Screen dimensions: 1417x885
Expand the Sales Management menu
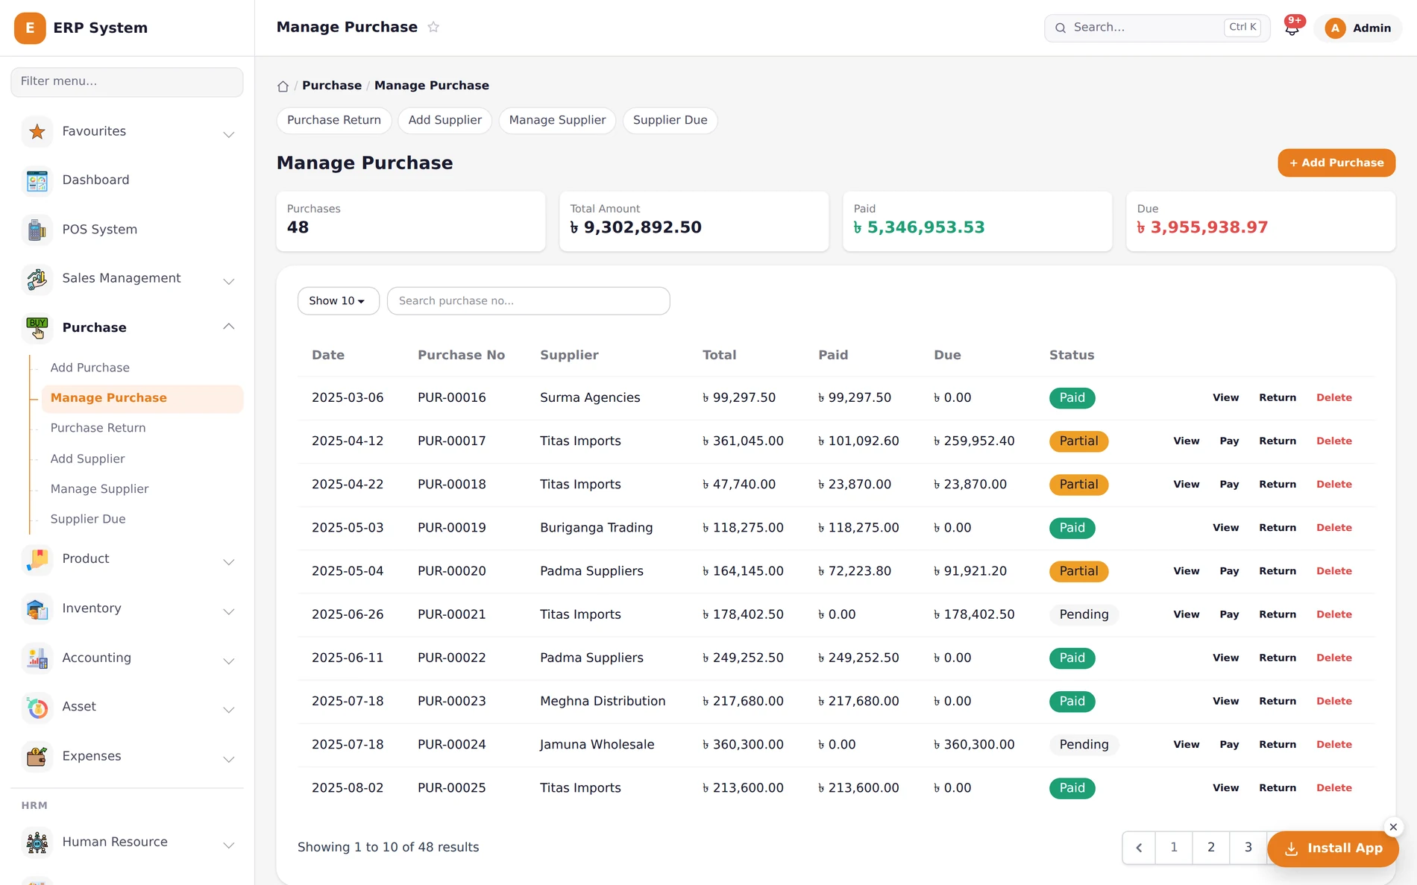pyautogui.click(x=229, y=281)
